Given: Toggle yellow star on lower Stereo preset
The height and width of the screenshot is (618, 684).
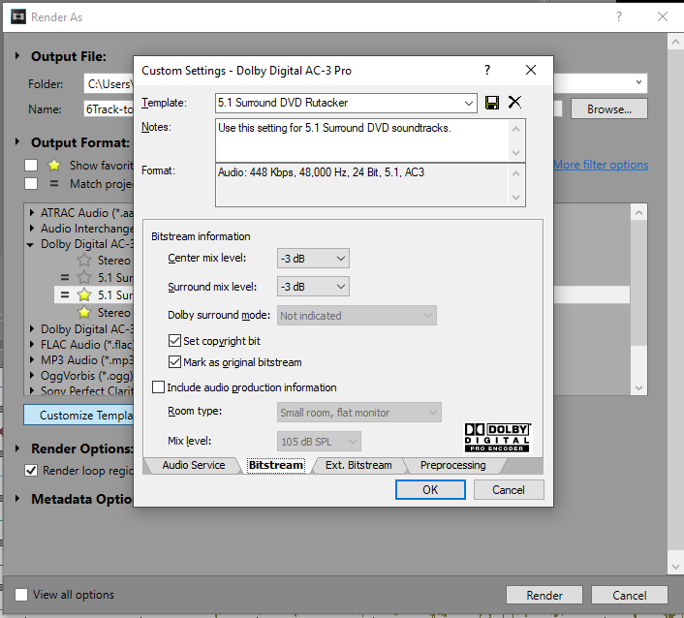Looking at the screenshot, I should (83, 312).
